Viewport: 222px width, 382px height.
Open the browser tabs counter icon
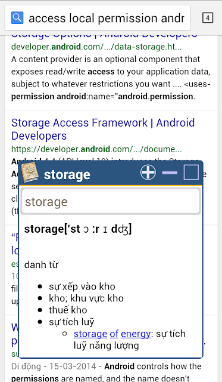click(208, 18)
